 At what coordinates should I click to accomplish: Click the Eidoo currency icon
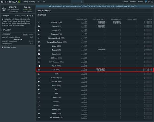(39, 113)
